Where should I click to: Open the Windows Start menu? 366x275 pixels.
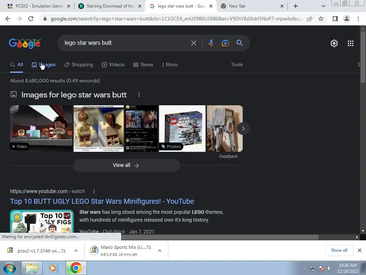10,268
